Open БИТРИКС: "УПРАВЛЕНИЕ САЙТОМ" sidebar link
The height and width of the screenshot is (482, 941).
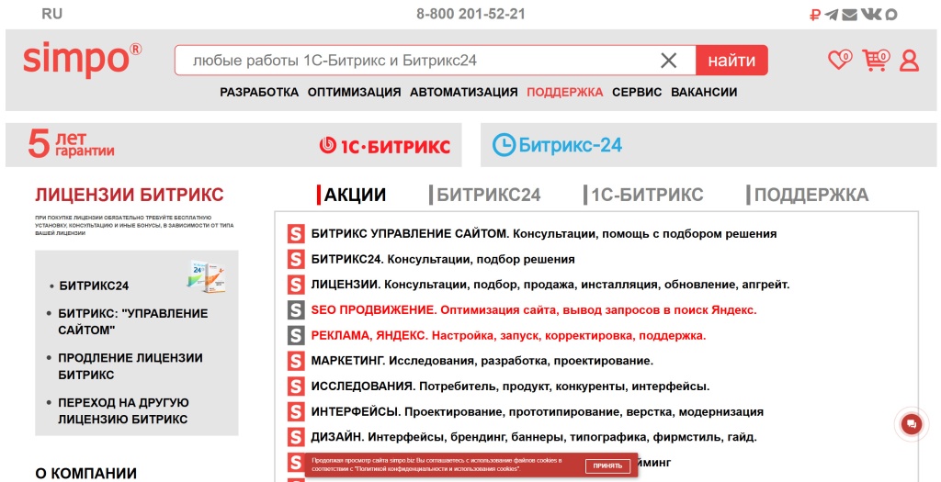point(132,322)
